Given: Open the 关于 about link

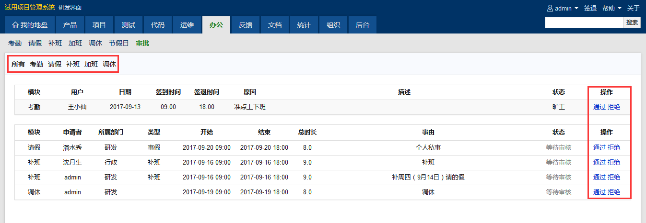Looking at the screenshot, I should 633,8.
